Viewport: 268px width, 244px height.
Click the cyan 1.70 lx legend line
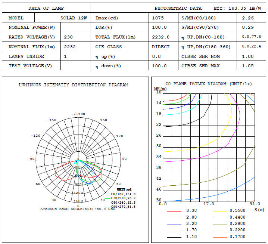174,231
